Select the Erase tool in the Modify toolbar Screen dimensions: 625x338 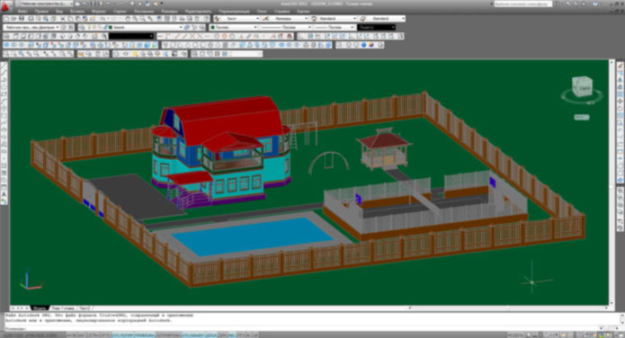click(621, 66)
